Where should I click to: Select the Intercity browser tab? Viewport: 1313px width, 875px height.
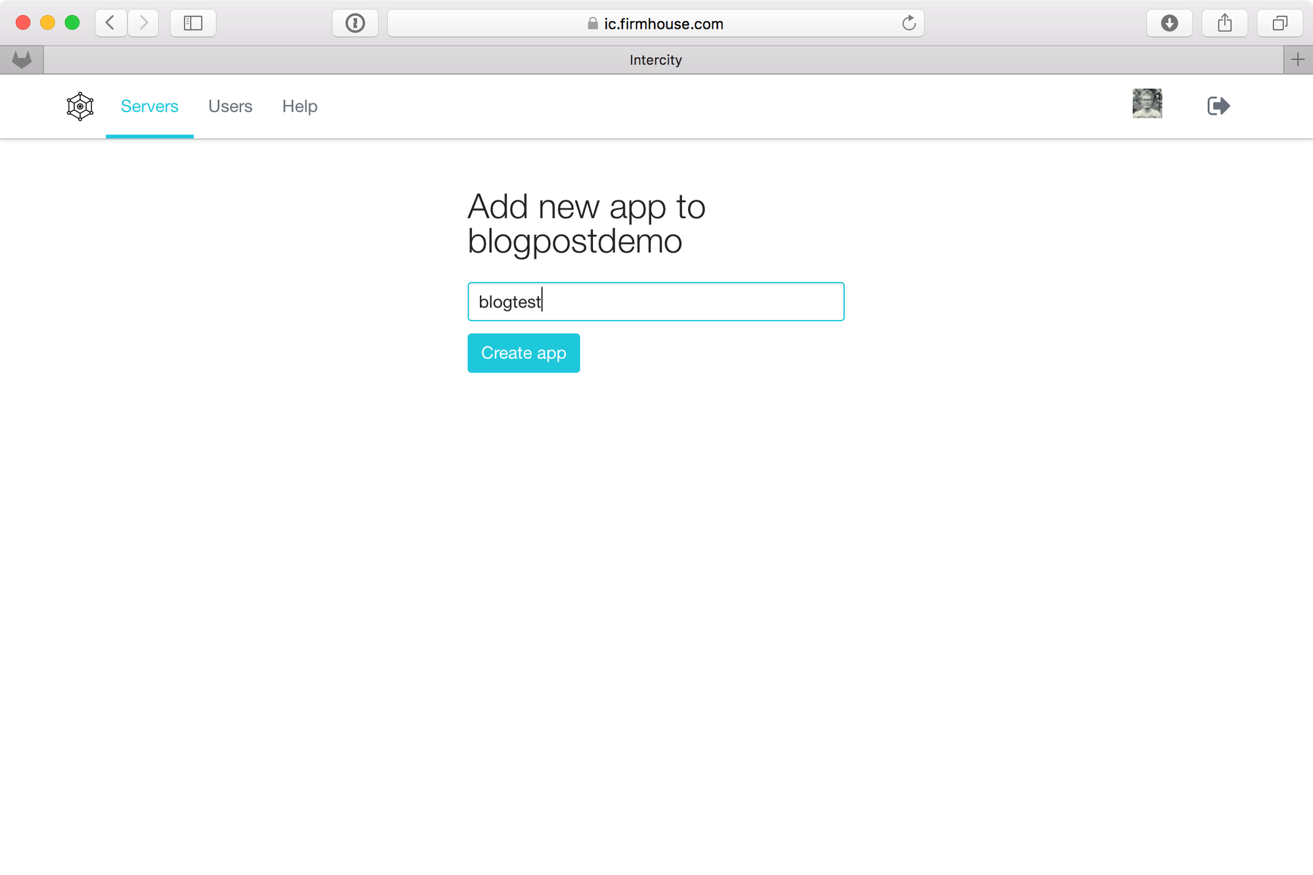655,60
